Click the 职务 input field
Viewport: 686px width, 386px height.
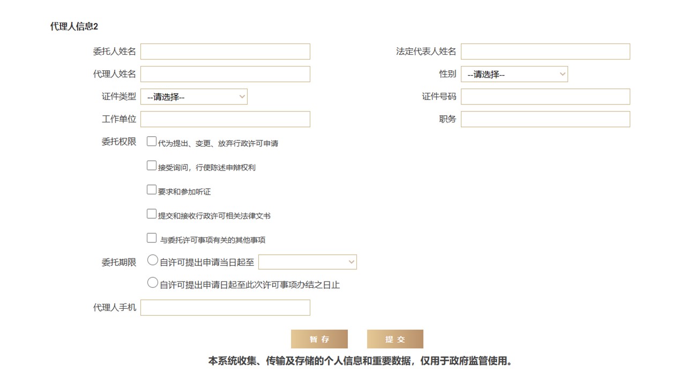[545, 119]
